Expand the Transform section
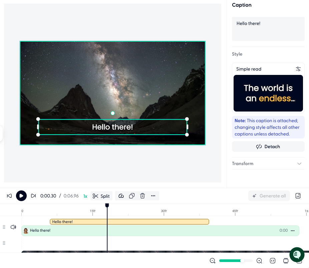Screen dimensions: 309x268 point(299,163)
